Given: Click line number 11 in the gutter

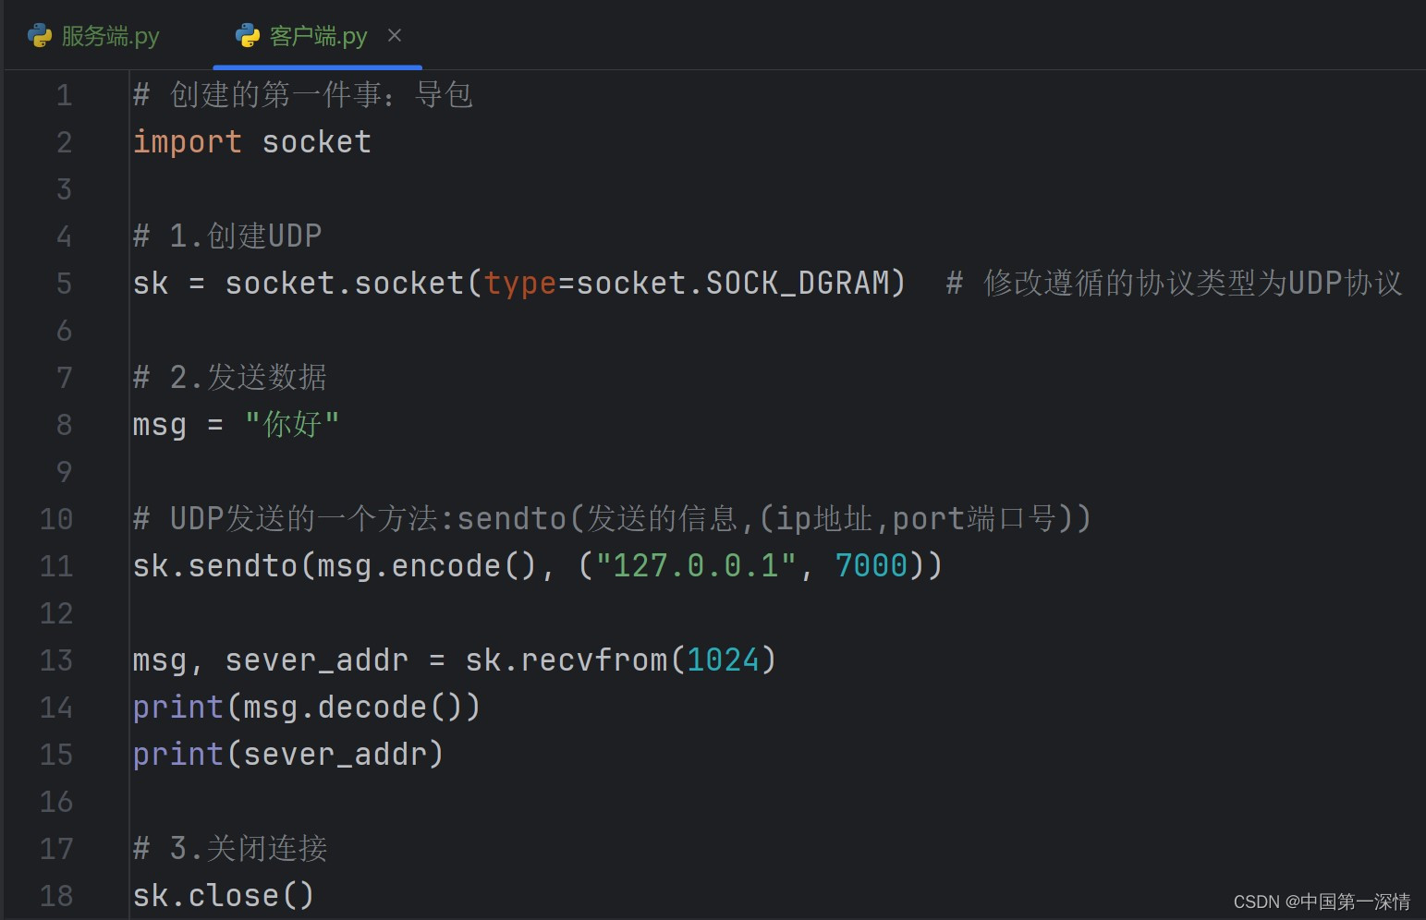Looking at the screenshot, I should (55, 565).
